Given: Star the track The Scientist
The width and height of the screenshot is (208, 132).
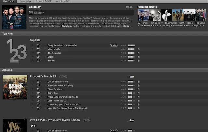Looking at the screenshot, I should point(32,53).
